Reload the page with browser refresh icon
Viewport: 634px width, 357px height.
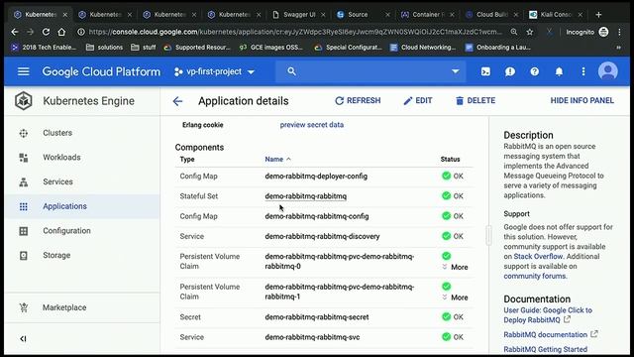point(46,32)
